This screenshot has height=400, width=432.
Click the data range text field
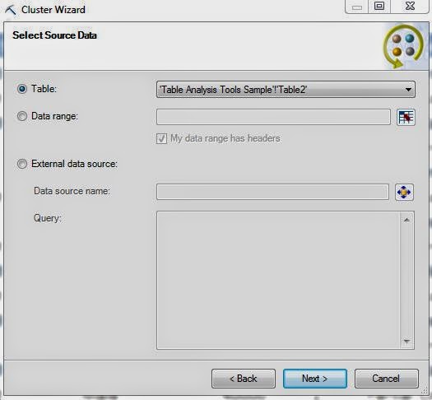click(x=273, y=117)
